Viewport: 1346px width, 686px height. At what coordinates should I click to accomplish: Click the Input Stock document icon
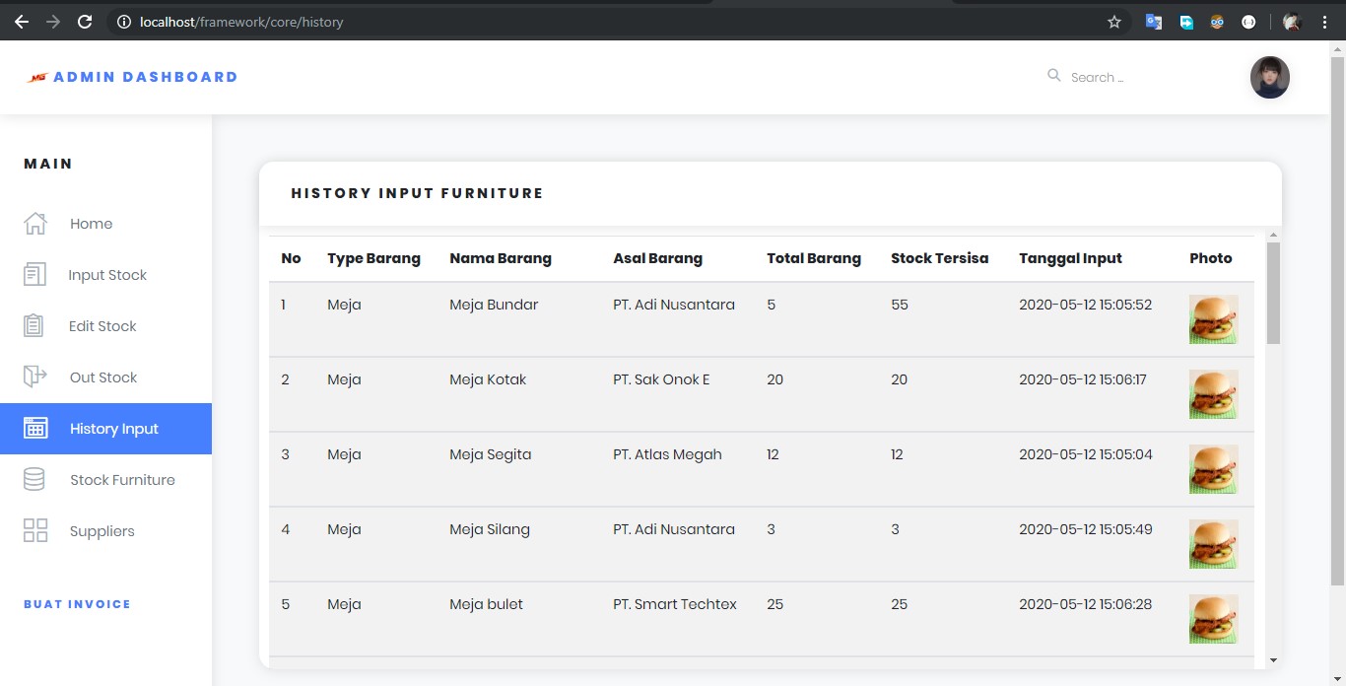[x=34, y=275]
